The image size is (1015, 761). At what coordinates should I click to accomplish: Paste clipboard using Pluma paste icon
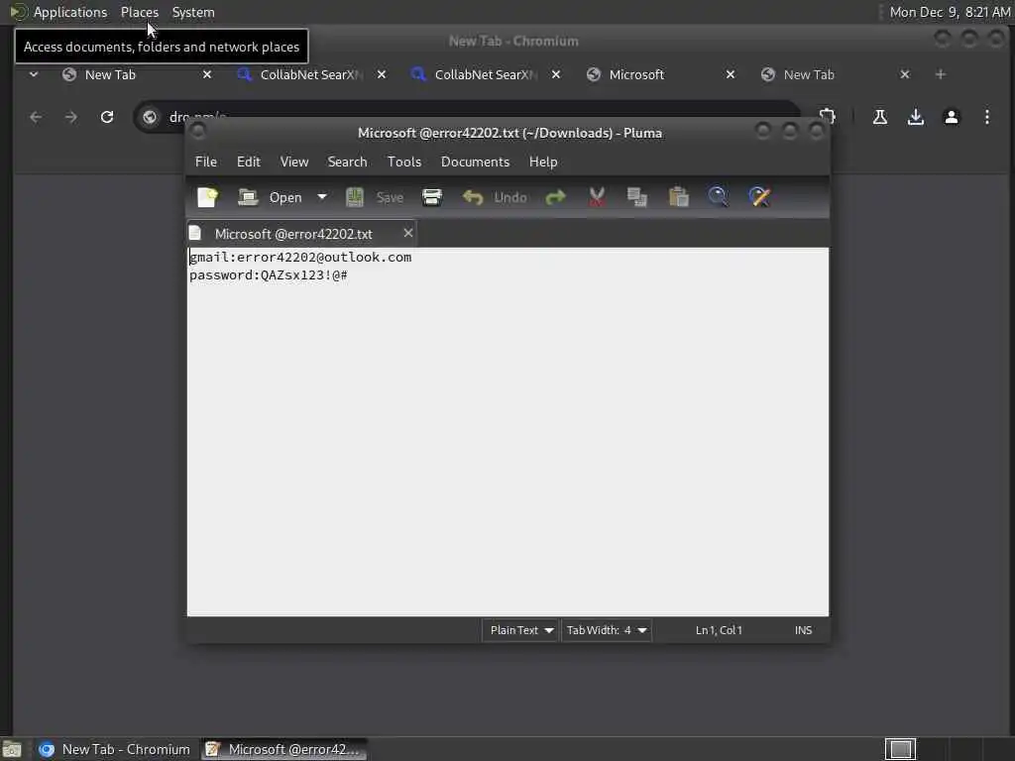coord(678,197)
